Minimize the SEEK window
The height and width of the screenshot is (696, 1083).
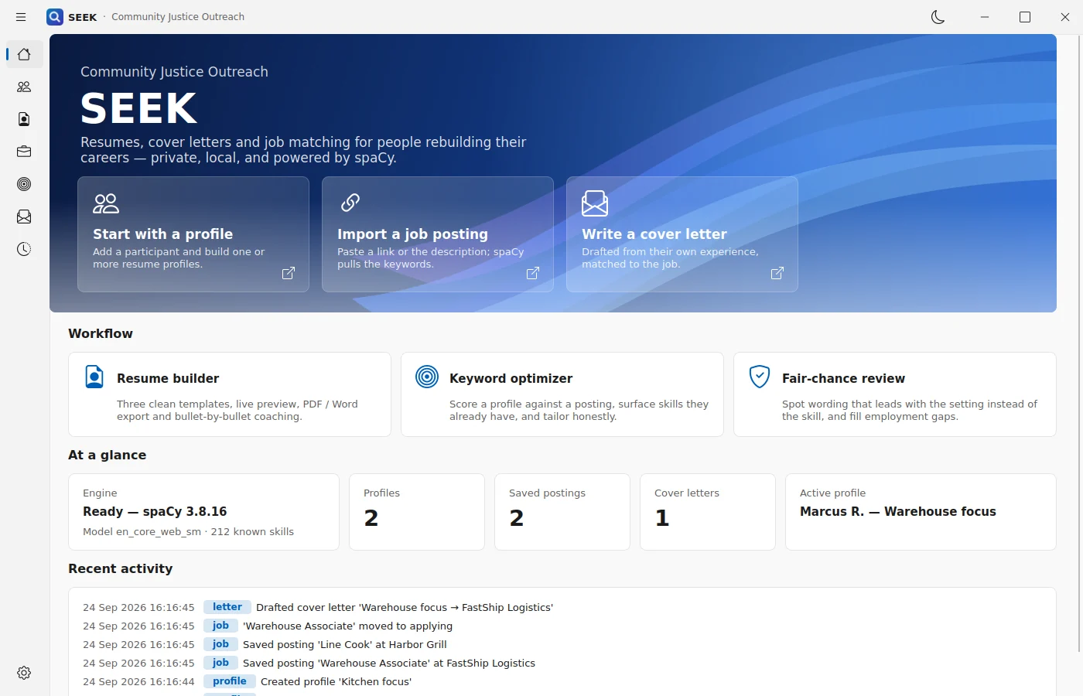[x=985, y=17]
